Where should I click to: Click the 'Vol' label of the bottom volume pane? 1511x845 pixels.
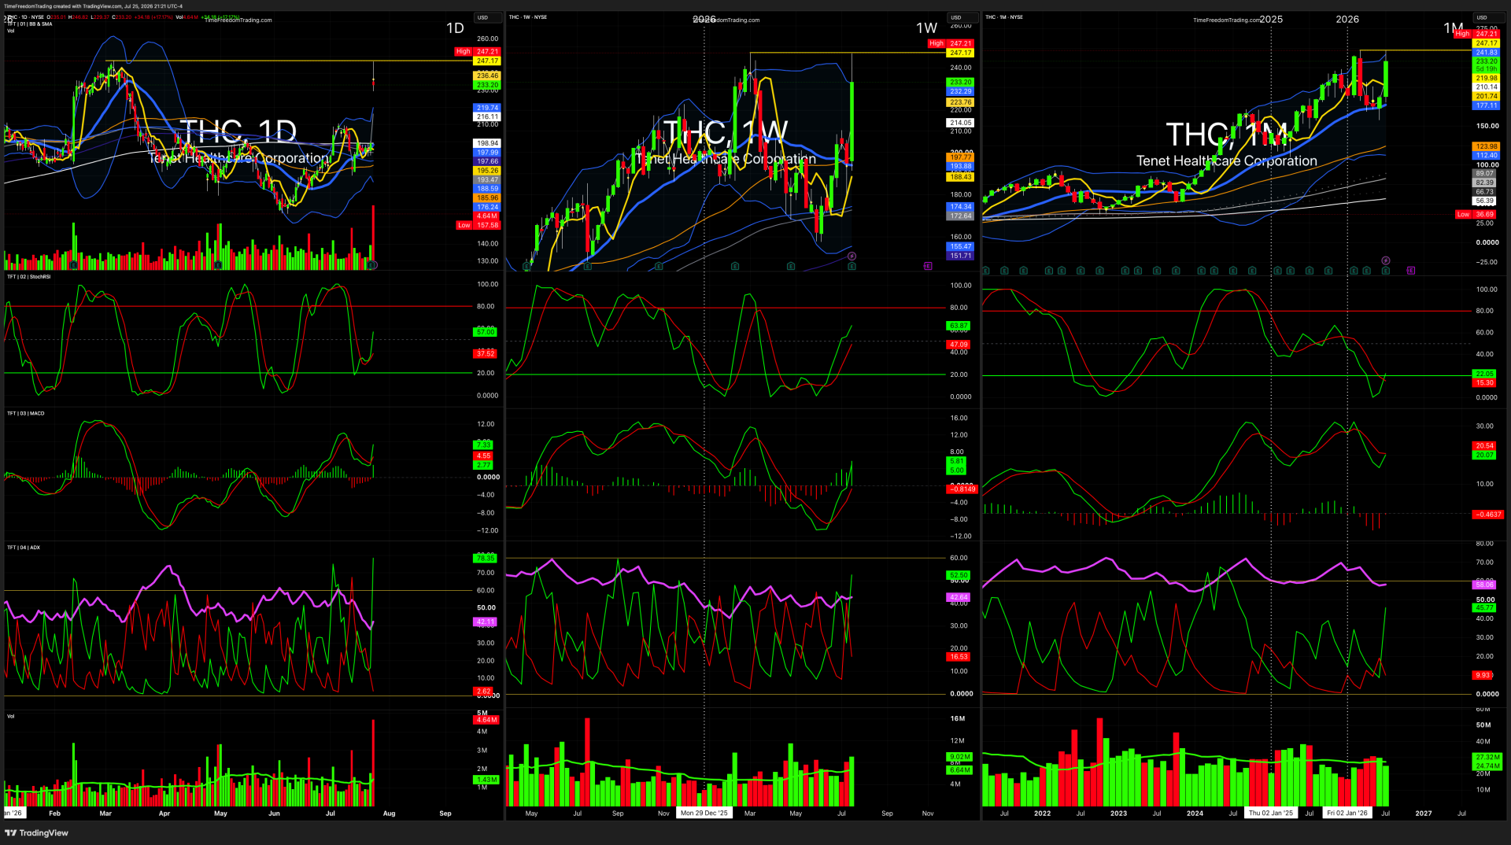11,716
